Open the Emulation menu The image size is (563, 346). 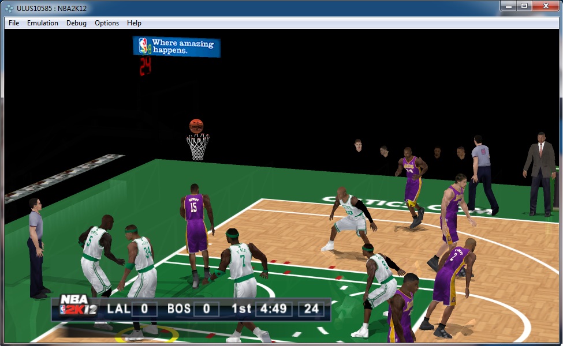point(42,23)
